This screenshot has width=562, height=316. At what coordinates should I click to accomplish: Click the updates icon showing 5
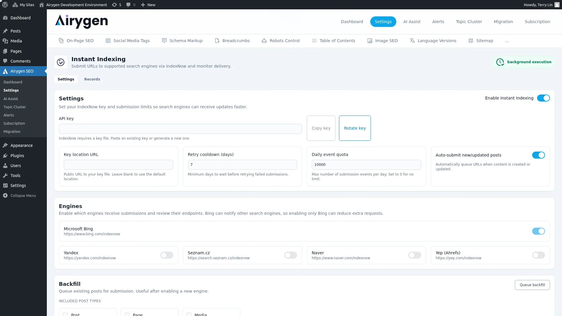pyautogui.click(x=114, y=5)
